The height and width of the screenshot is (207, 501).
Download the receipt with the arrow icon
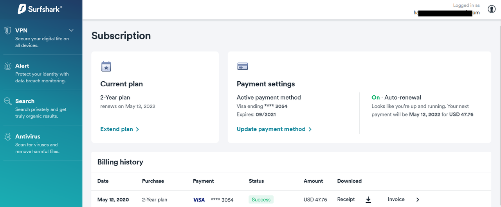[368, 200]
